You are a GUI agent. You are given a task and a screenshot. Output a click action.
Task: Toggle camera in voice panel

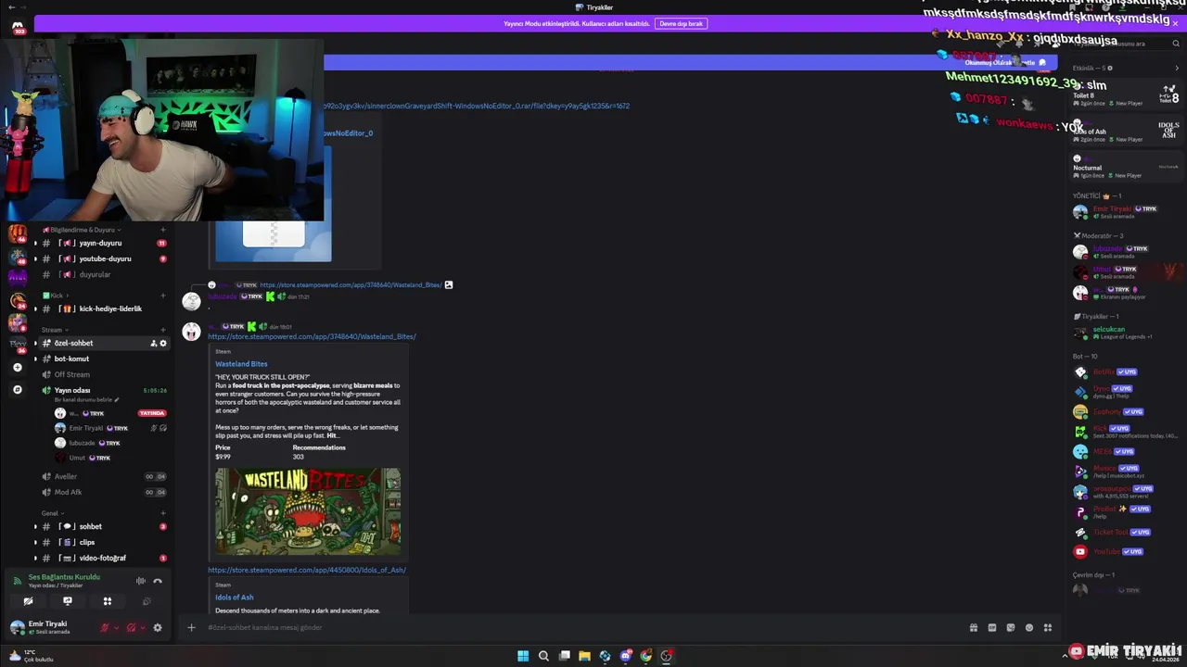[x=28, y=601]
